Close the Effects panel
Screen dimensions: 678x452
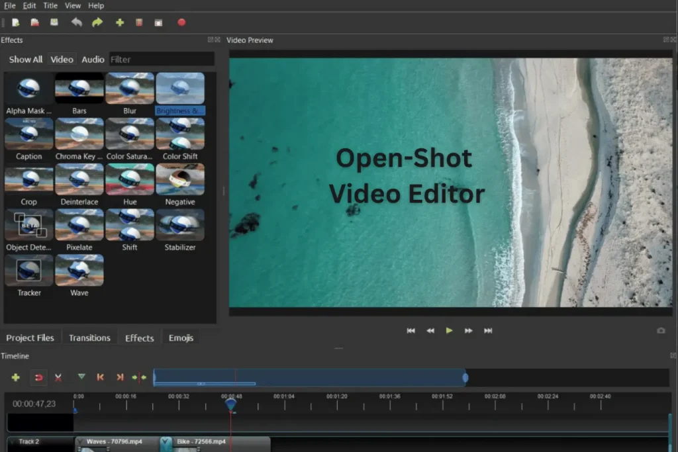[x=217, y=40]
